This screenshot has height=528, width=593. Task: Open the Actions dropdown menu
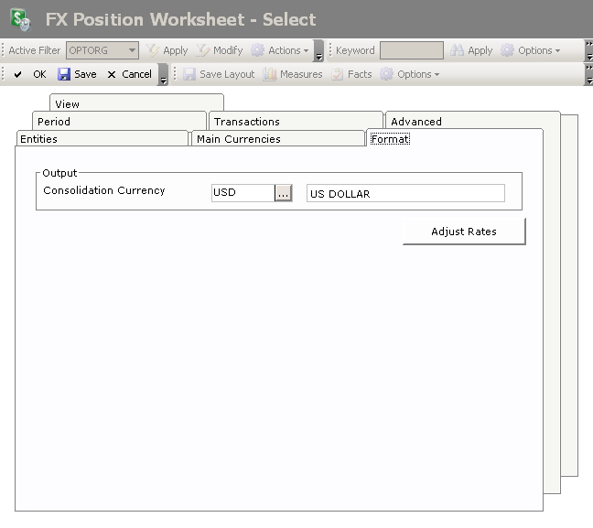pos(281,50)
